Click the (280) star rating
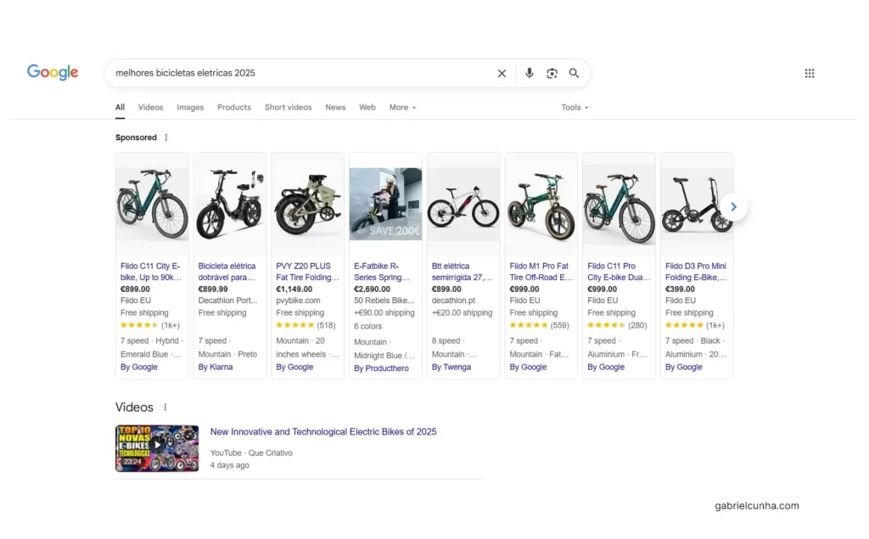 [618, 325]
